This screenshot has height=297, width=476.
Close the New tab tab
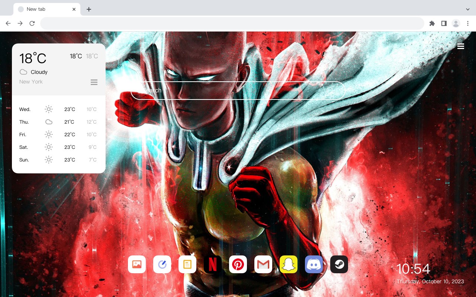coord(74,9)
